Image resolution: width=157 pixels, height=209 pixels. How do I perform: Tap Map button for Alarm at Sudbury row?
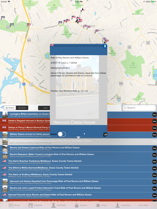[x=155, y=175]
